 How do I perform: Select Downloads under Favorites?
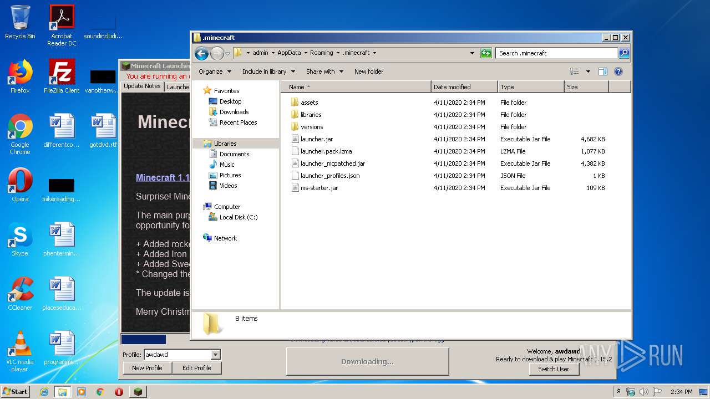(234, 112)
